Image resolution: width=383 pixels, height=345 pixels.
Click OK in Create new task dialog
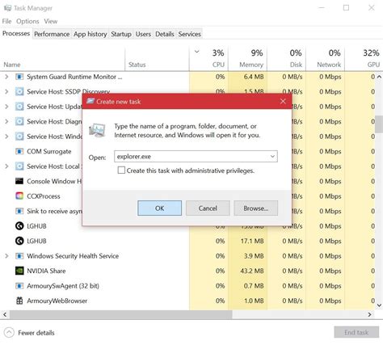click(159, 208)
